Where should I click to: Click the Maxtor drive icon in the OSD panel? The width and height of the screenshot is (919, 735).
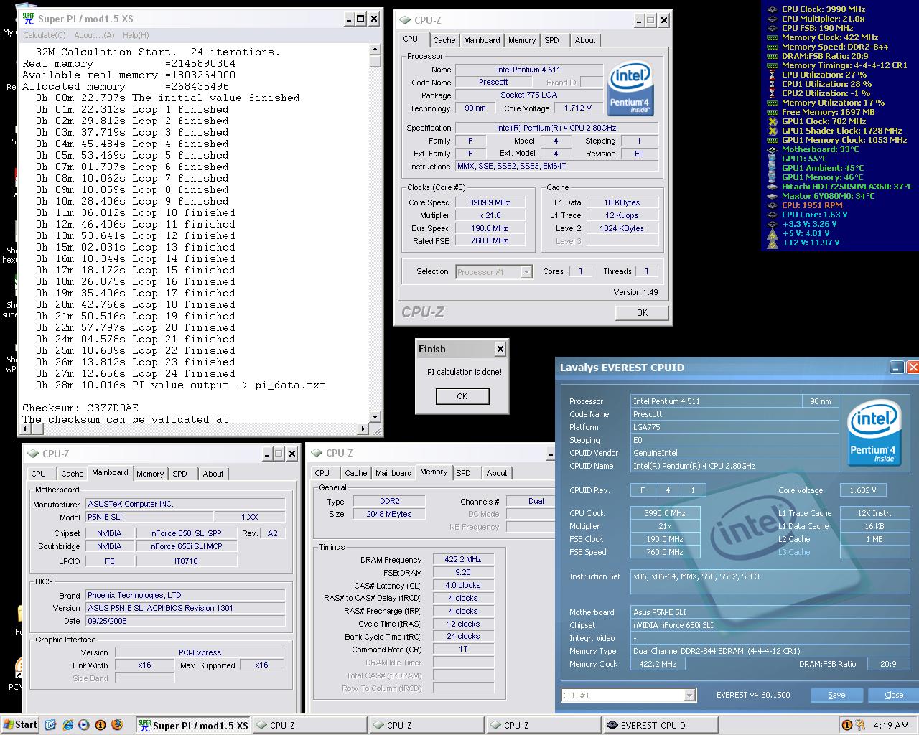[772, 196]
